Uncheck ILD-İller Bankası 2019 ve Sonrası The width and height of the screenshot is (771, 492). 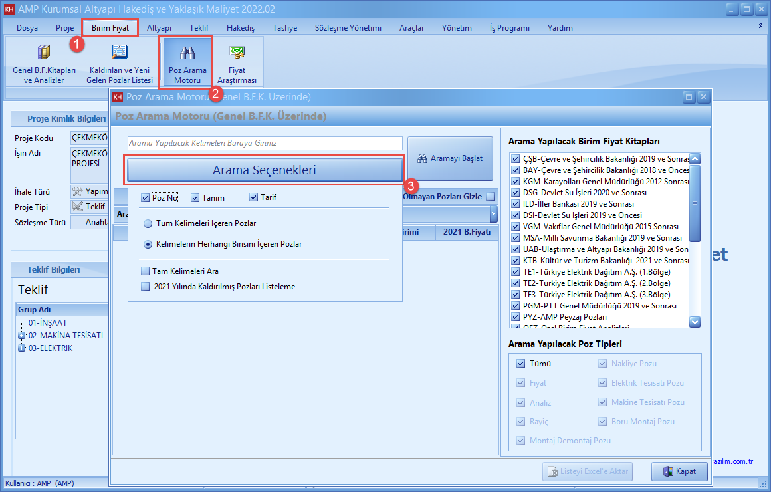pos(515,203)
